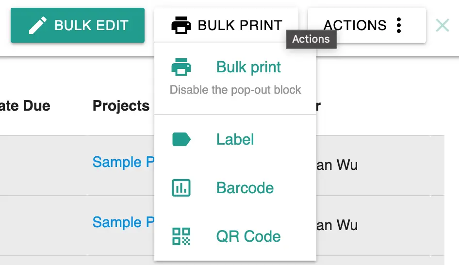This screenshot has width=459, height=265.
Task: Click the label tag icon
Action: 181,139
